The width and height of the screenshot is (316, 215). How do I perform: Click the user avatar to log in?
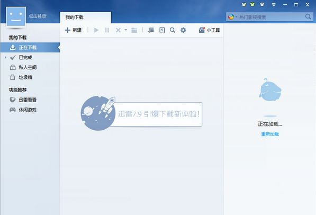(16, 16)
